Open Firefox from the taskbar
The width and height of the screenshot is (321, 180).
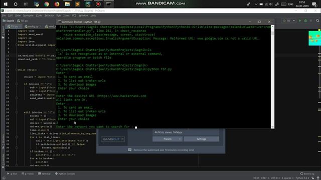pos(57,4)
